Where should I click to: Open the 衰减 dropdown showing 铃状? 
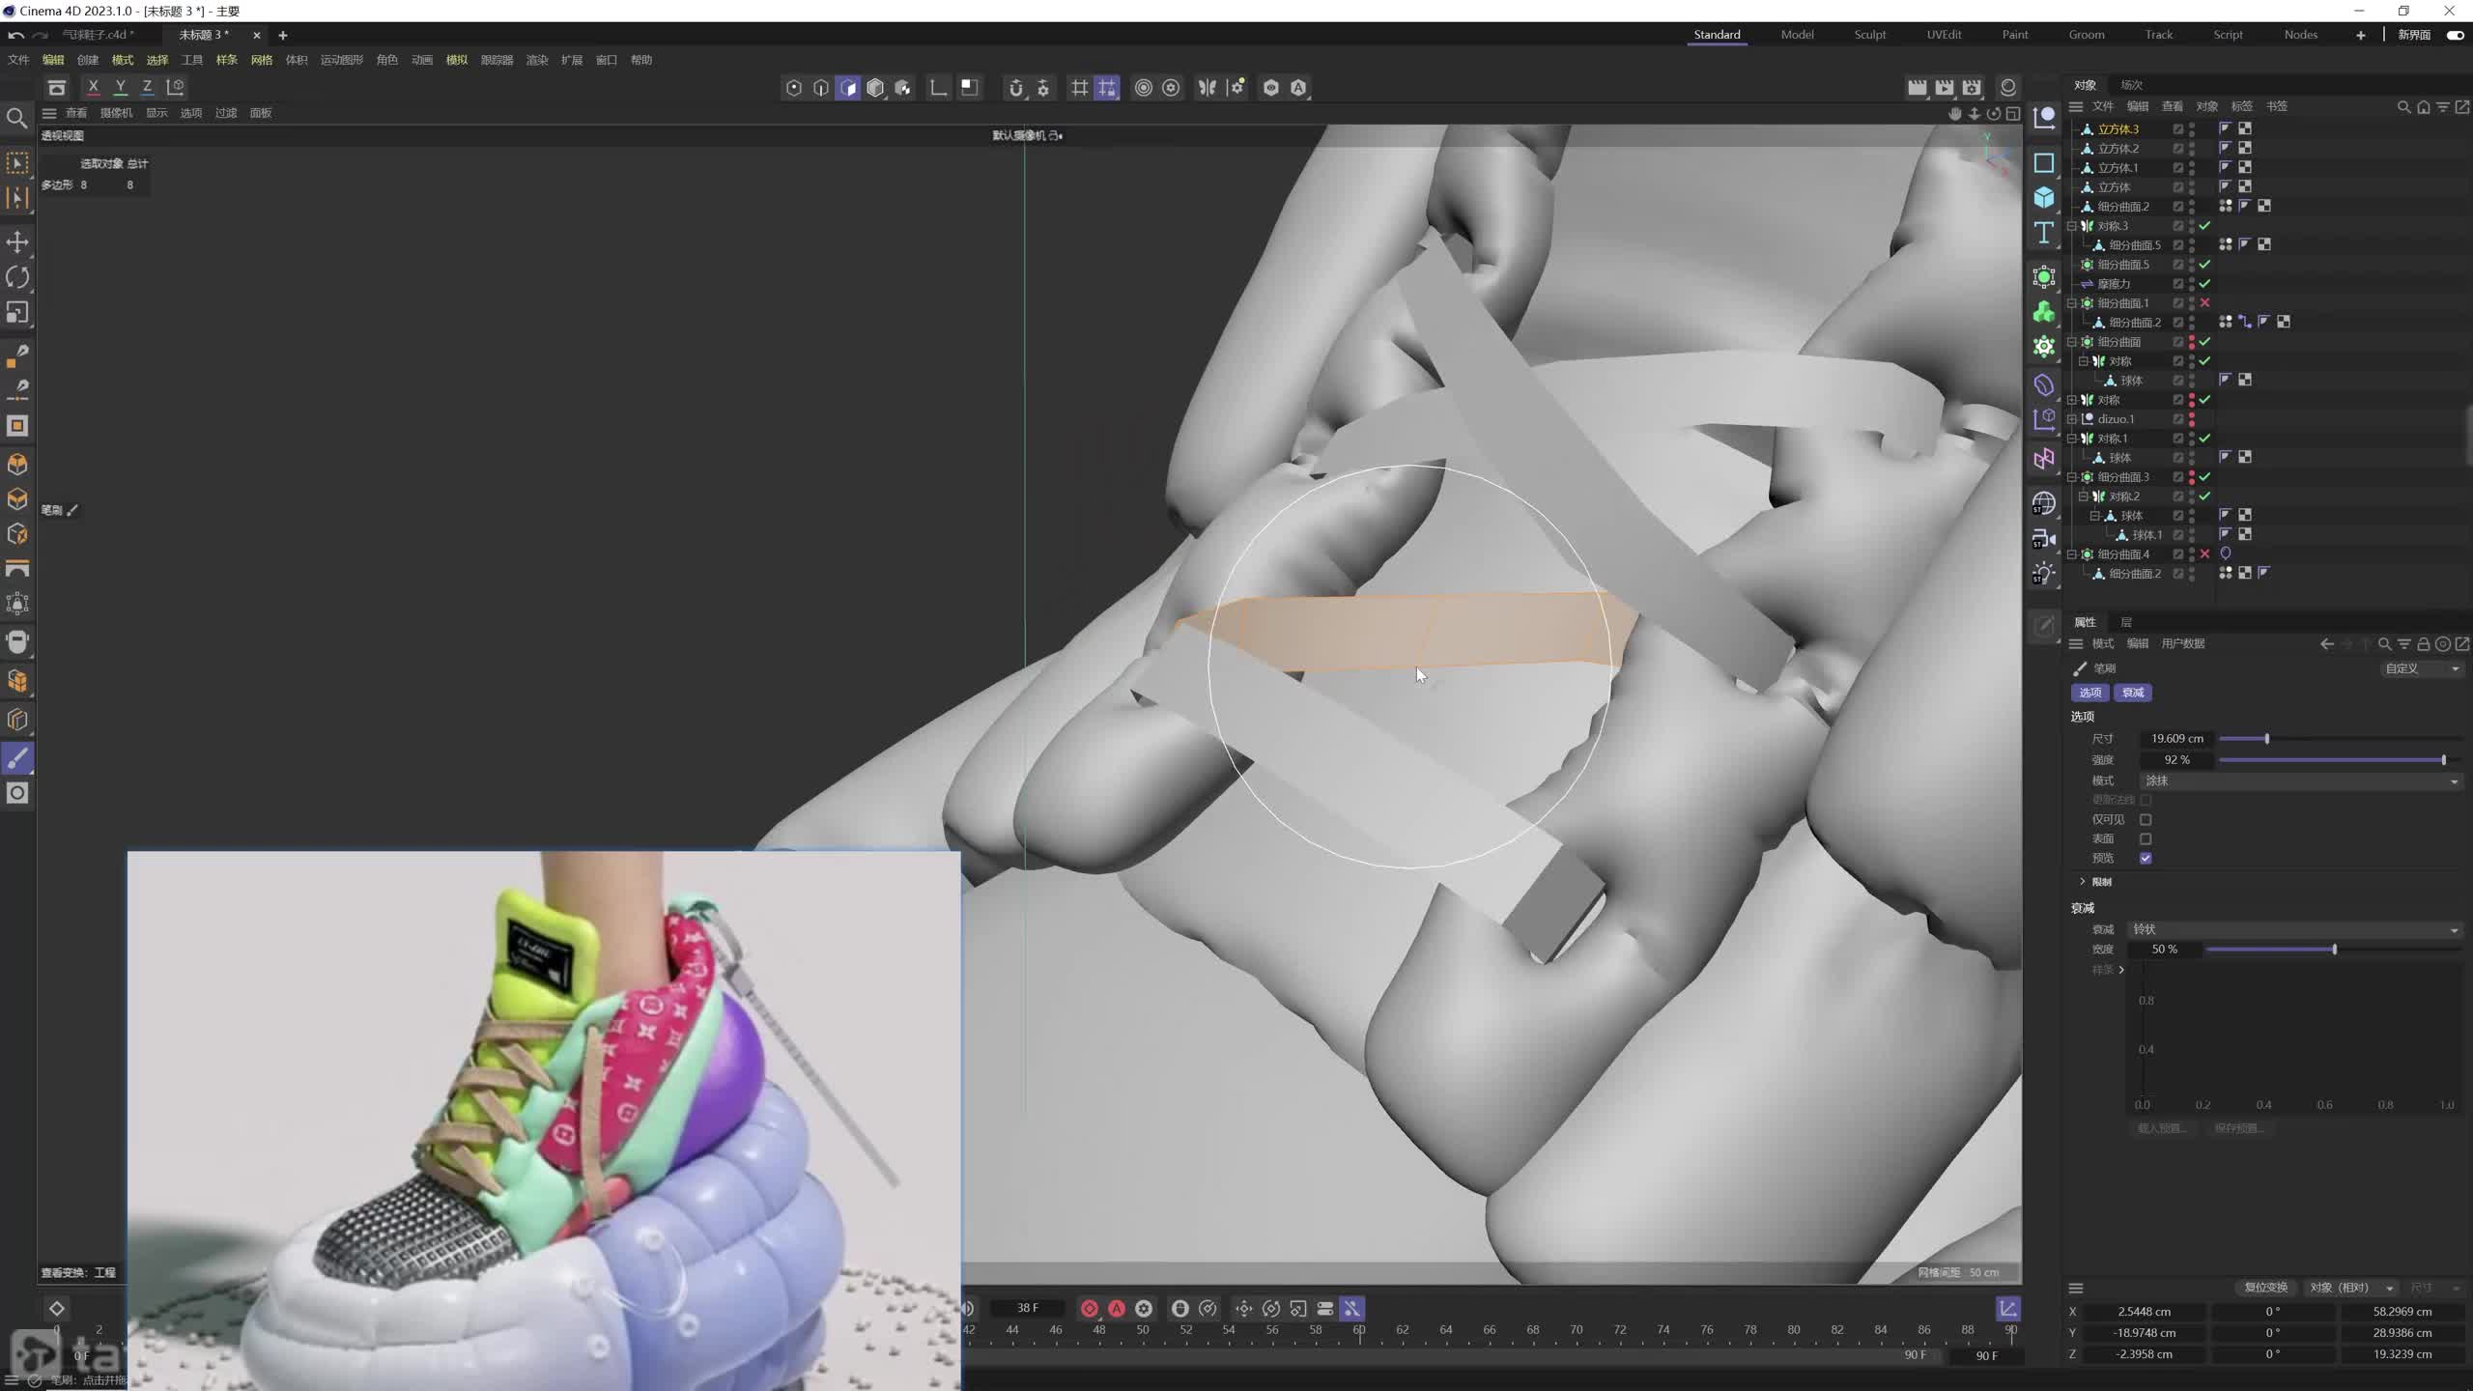click(2295, 929)
